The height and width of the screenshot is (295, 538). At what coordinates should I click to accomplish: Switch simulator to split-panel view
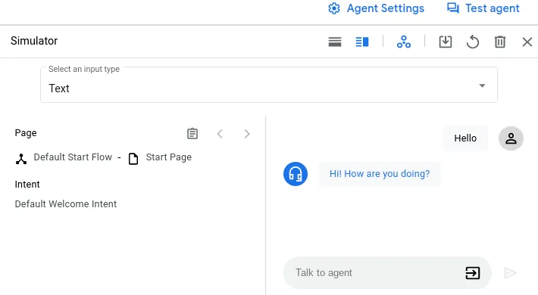click(x=362, y=42)
